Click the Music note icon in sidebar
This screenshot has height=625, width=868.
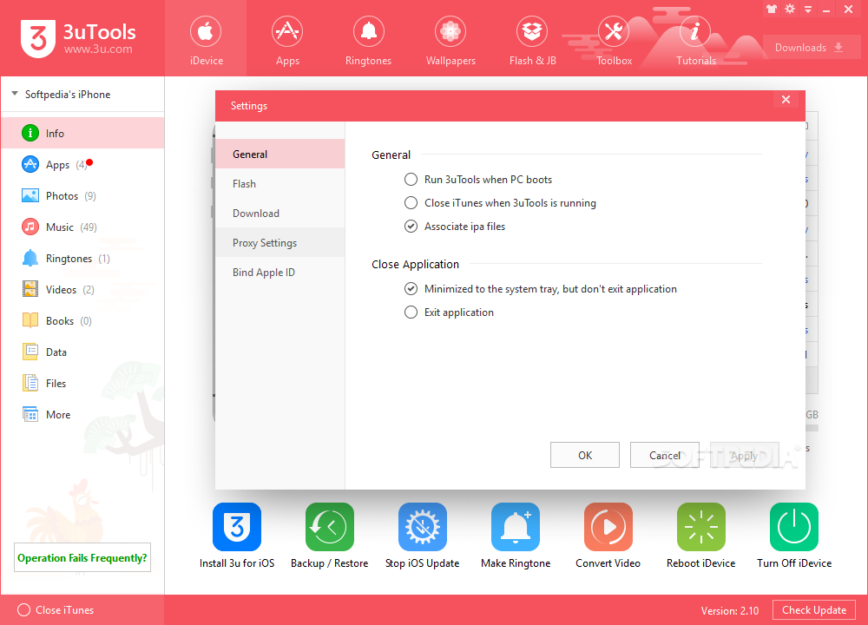coord(30,227)
